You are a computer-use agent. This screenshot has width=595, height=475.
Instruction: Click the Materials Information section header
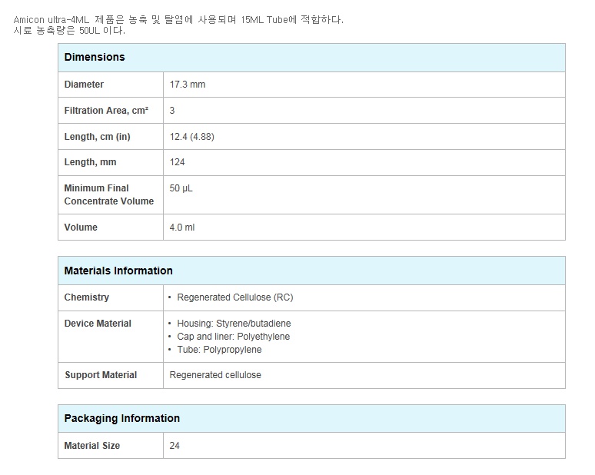point(118,271)
